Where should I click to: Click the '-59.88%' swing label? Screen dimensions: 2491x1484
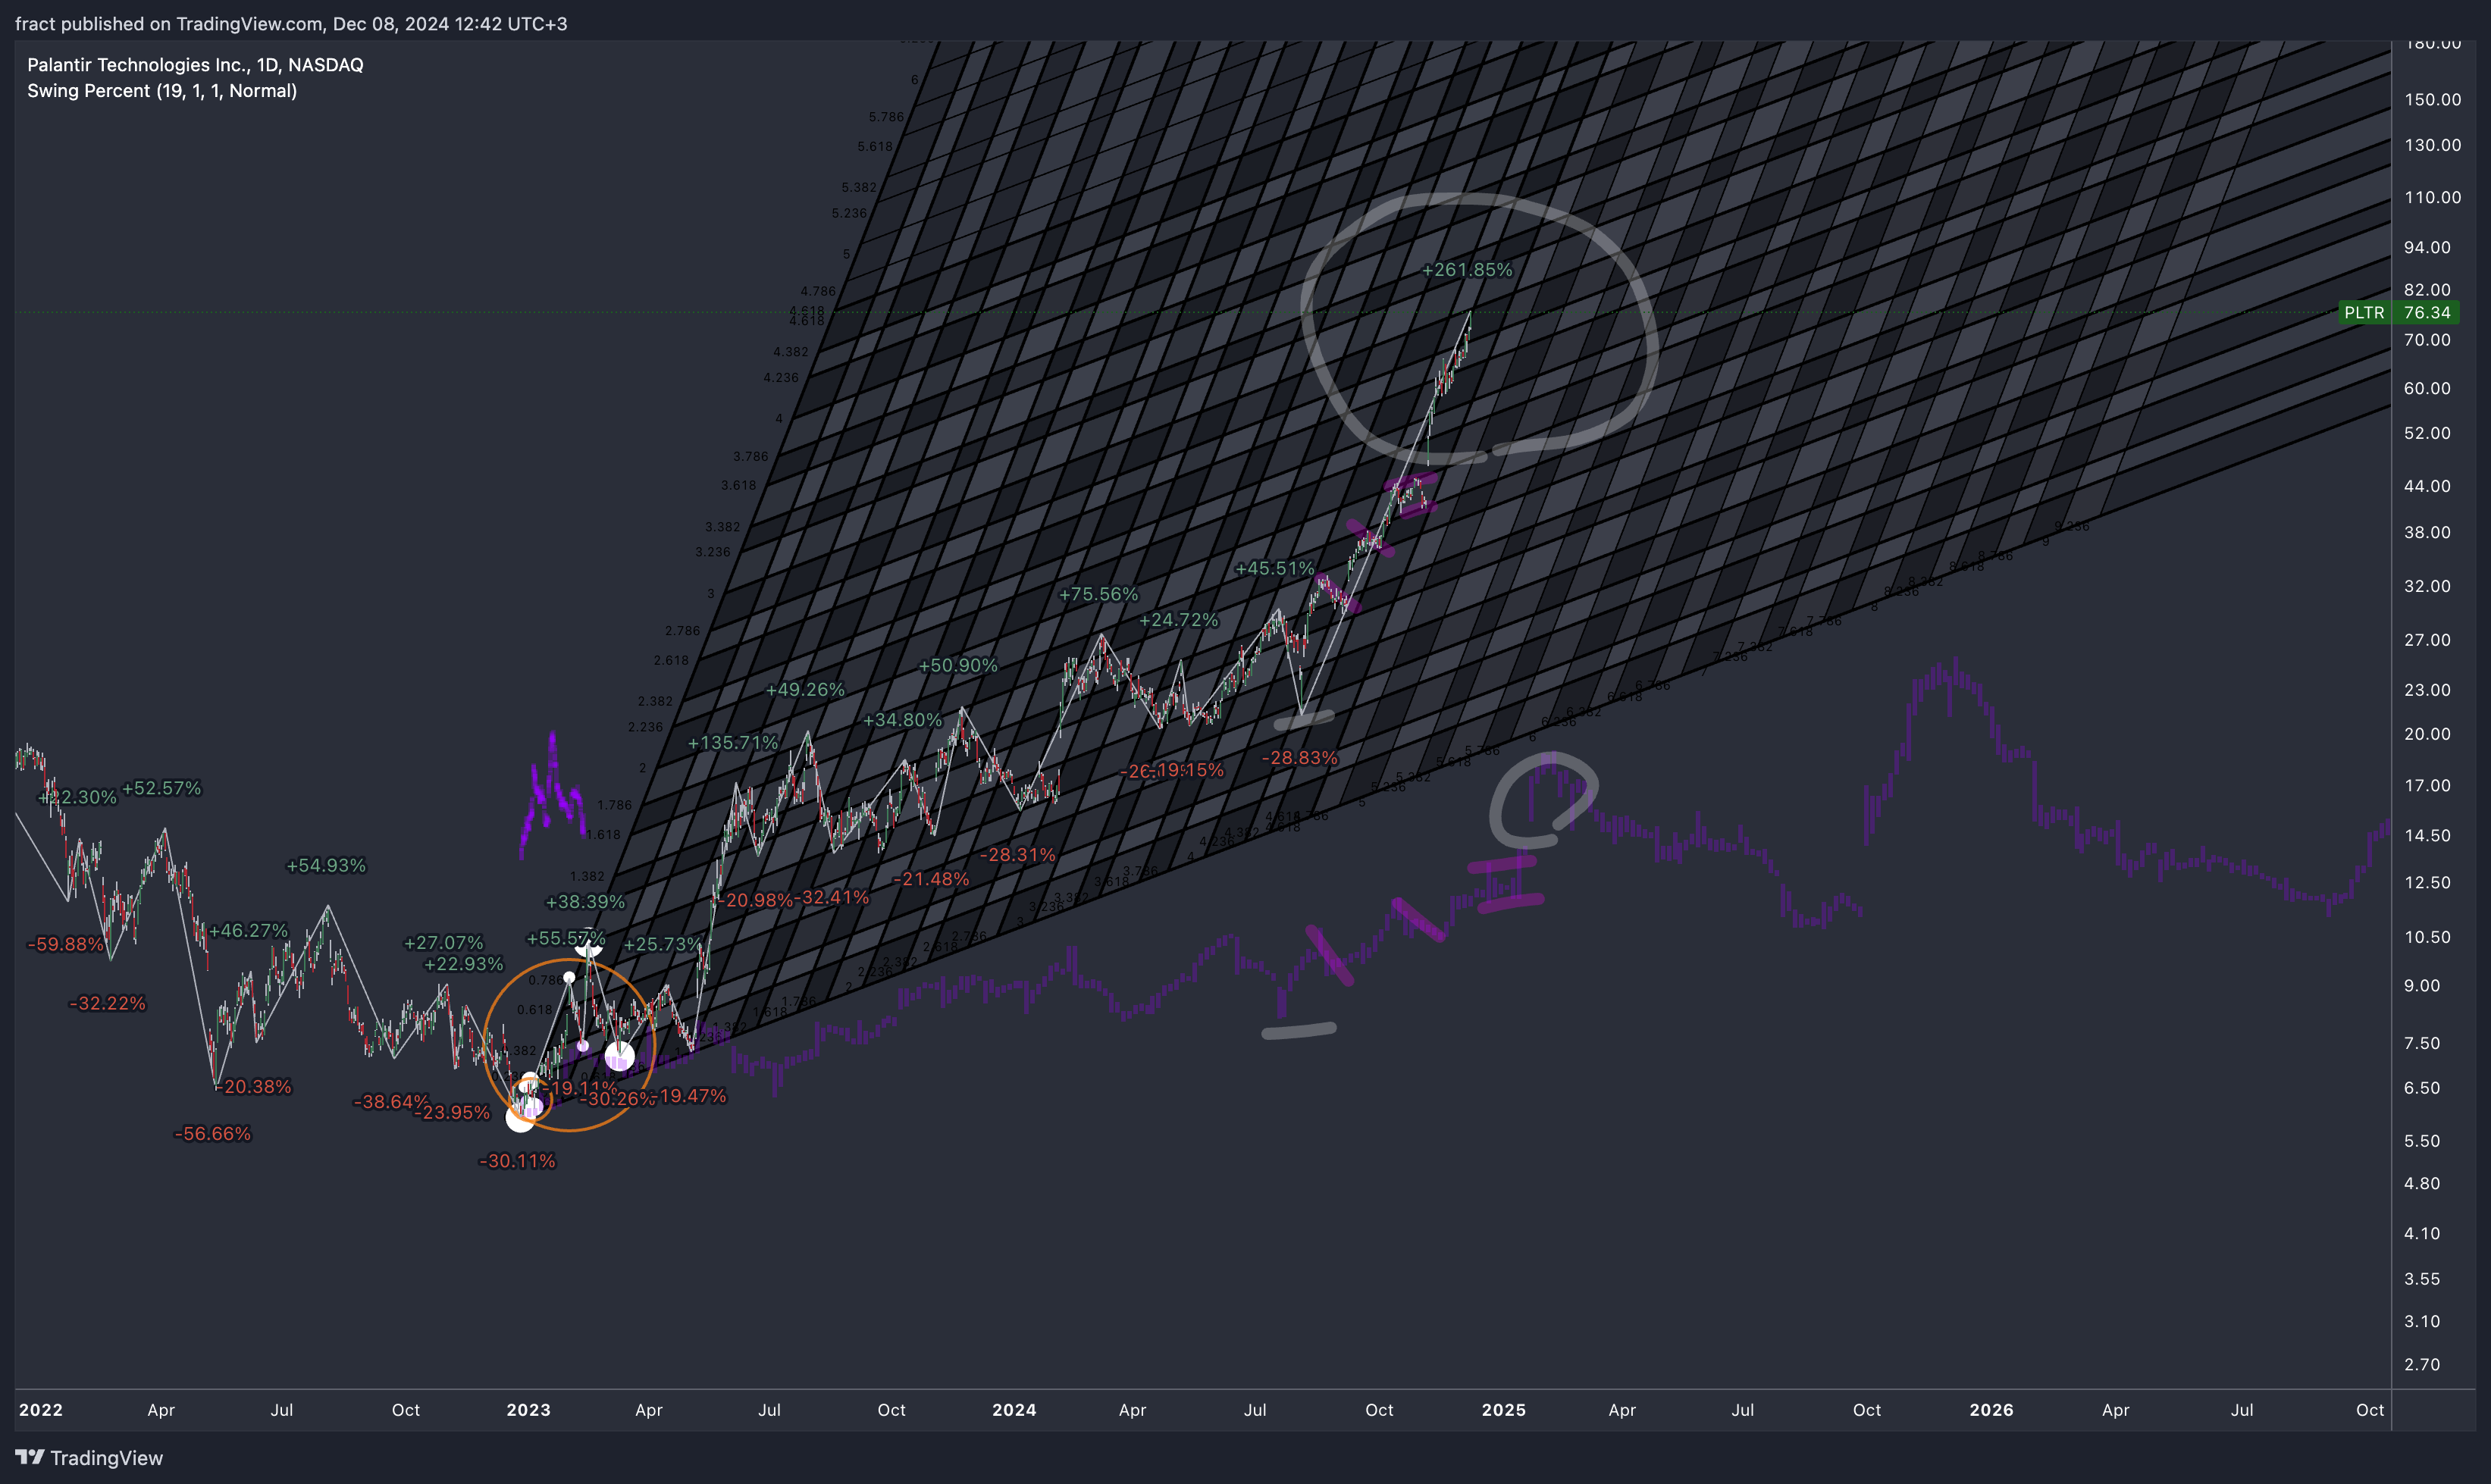[x=65, y=944]
